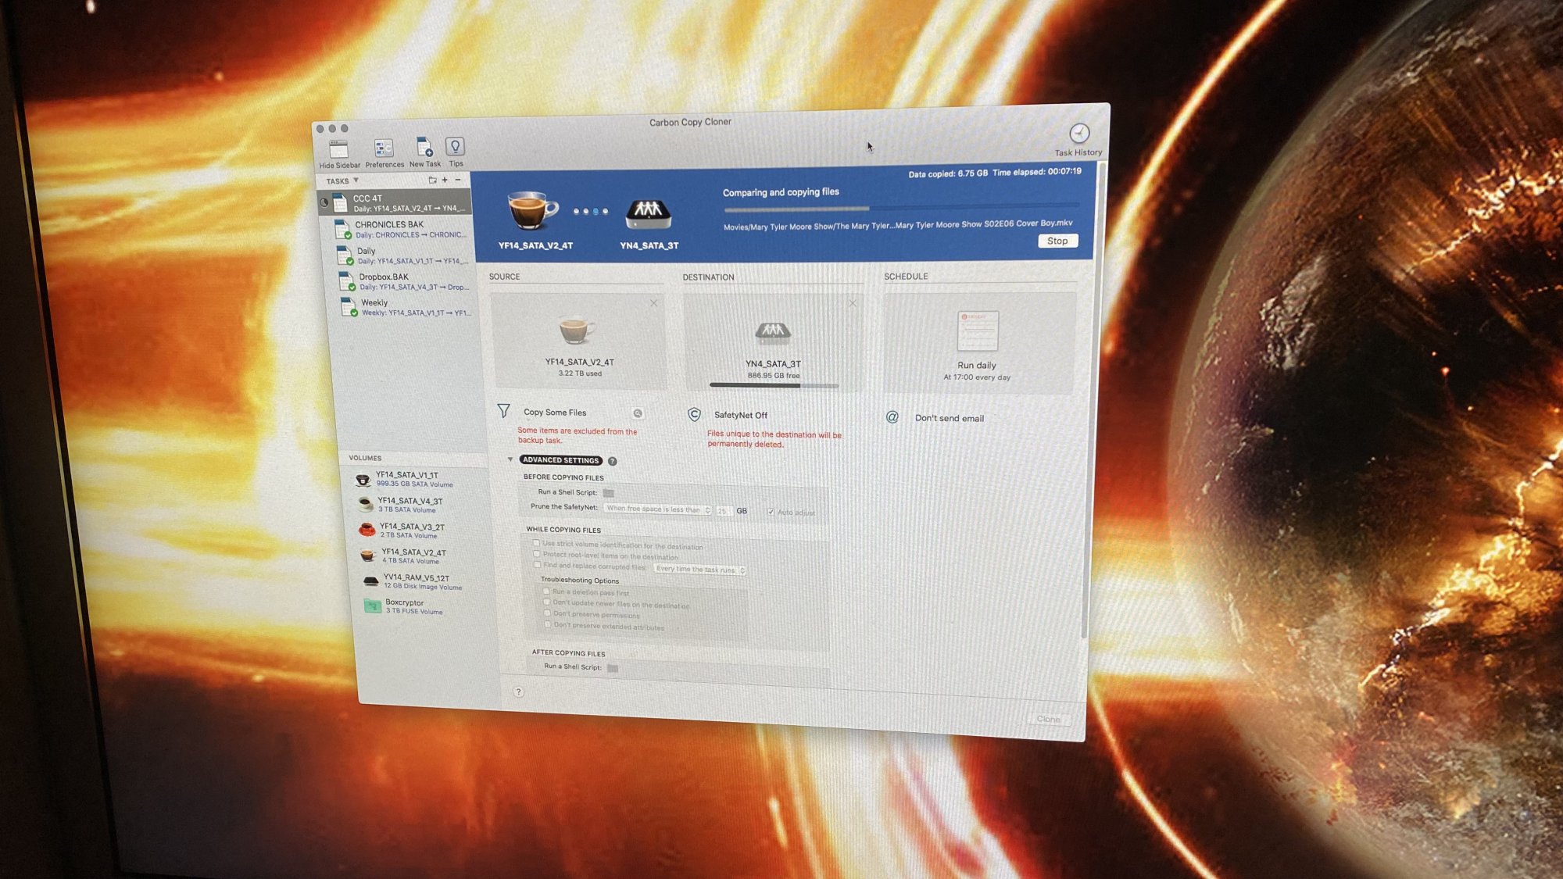The height and width of the screenshot is (879, 1563).
Task: Open Task History clock icon
Action: click(1079, 134)
